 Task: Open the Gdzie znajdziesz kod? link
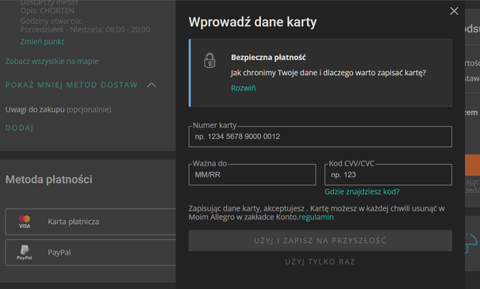tap(362, 192)
